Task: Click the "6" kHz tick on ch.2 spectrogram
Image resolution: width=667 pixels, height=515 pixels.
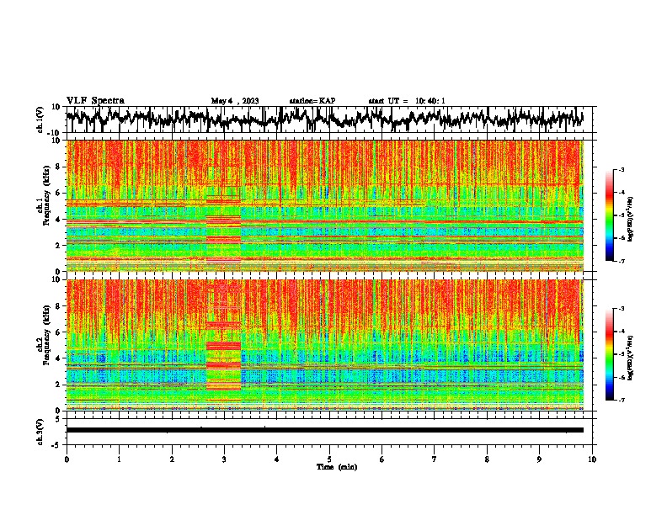Action: coord(58,332)
